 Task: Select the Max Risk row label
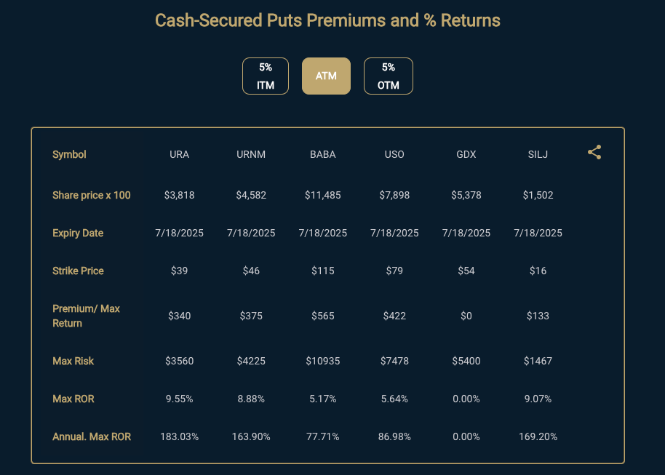[x=73, y=361]
